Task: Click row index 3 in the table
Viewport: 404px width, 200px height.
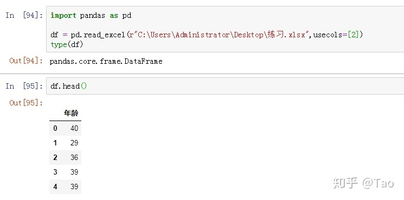Action: coord(55,172)
